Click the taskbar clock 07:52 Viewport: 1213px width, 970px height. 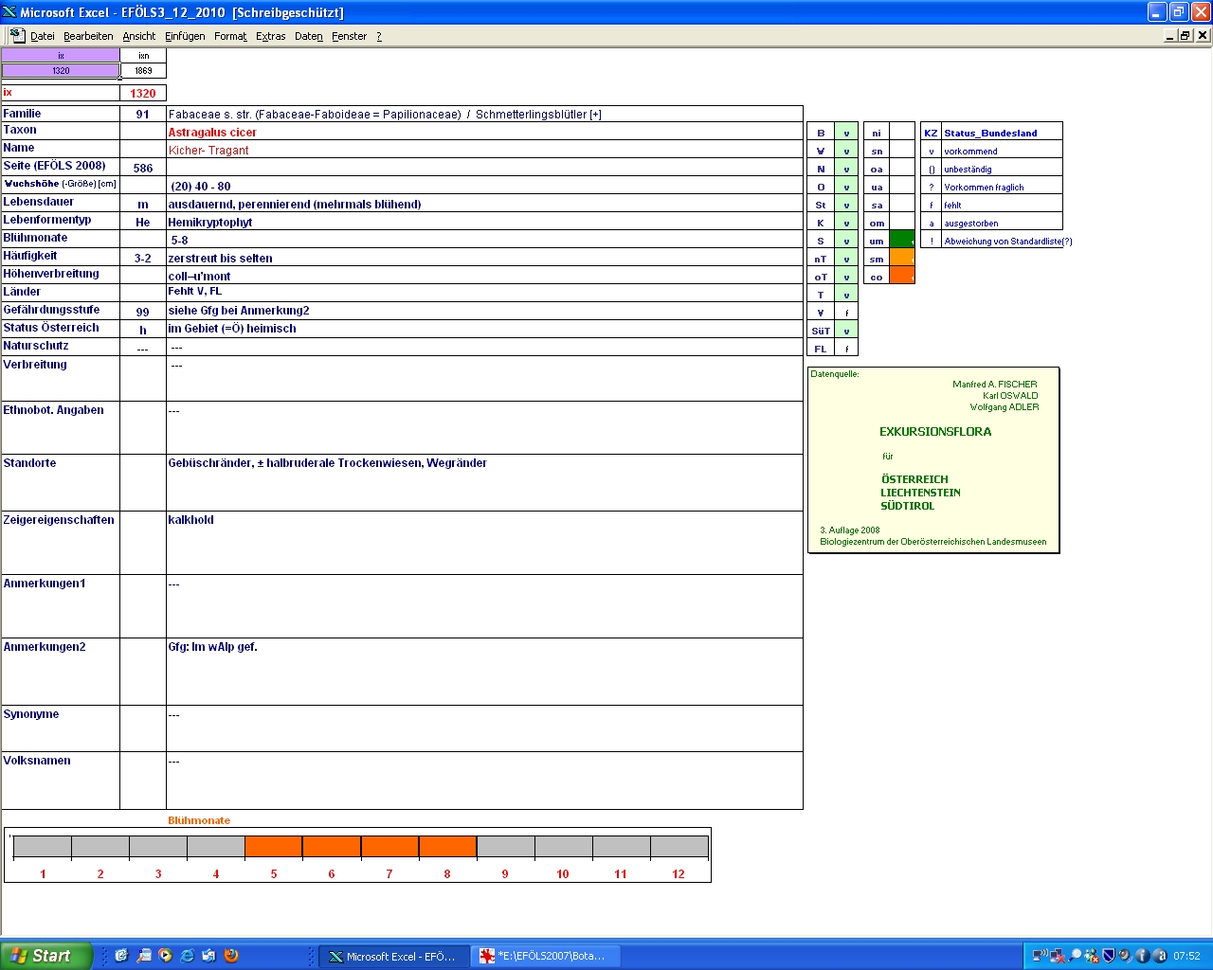(1186, 956)
